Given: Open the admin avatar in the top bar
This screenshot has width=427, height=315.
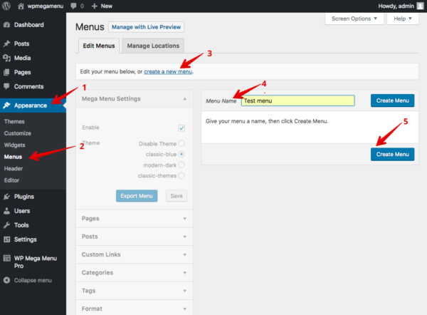Looking at the screenshot, I should click(x=420, y=6).
